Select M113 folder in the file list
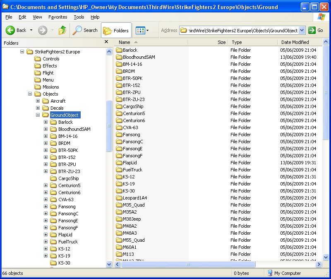This screenshot has height=279, width=331. coord(128,254)
